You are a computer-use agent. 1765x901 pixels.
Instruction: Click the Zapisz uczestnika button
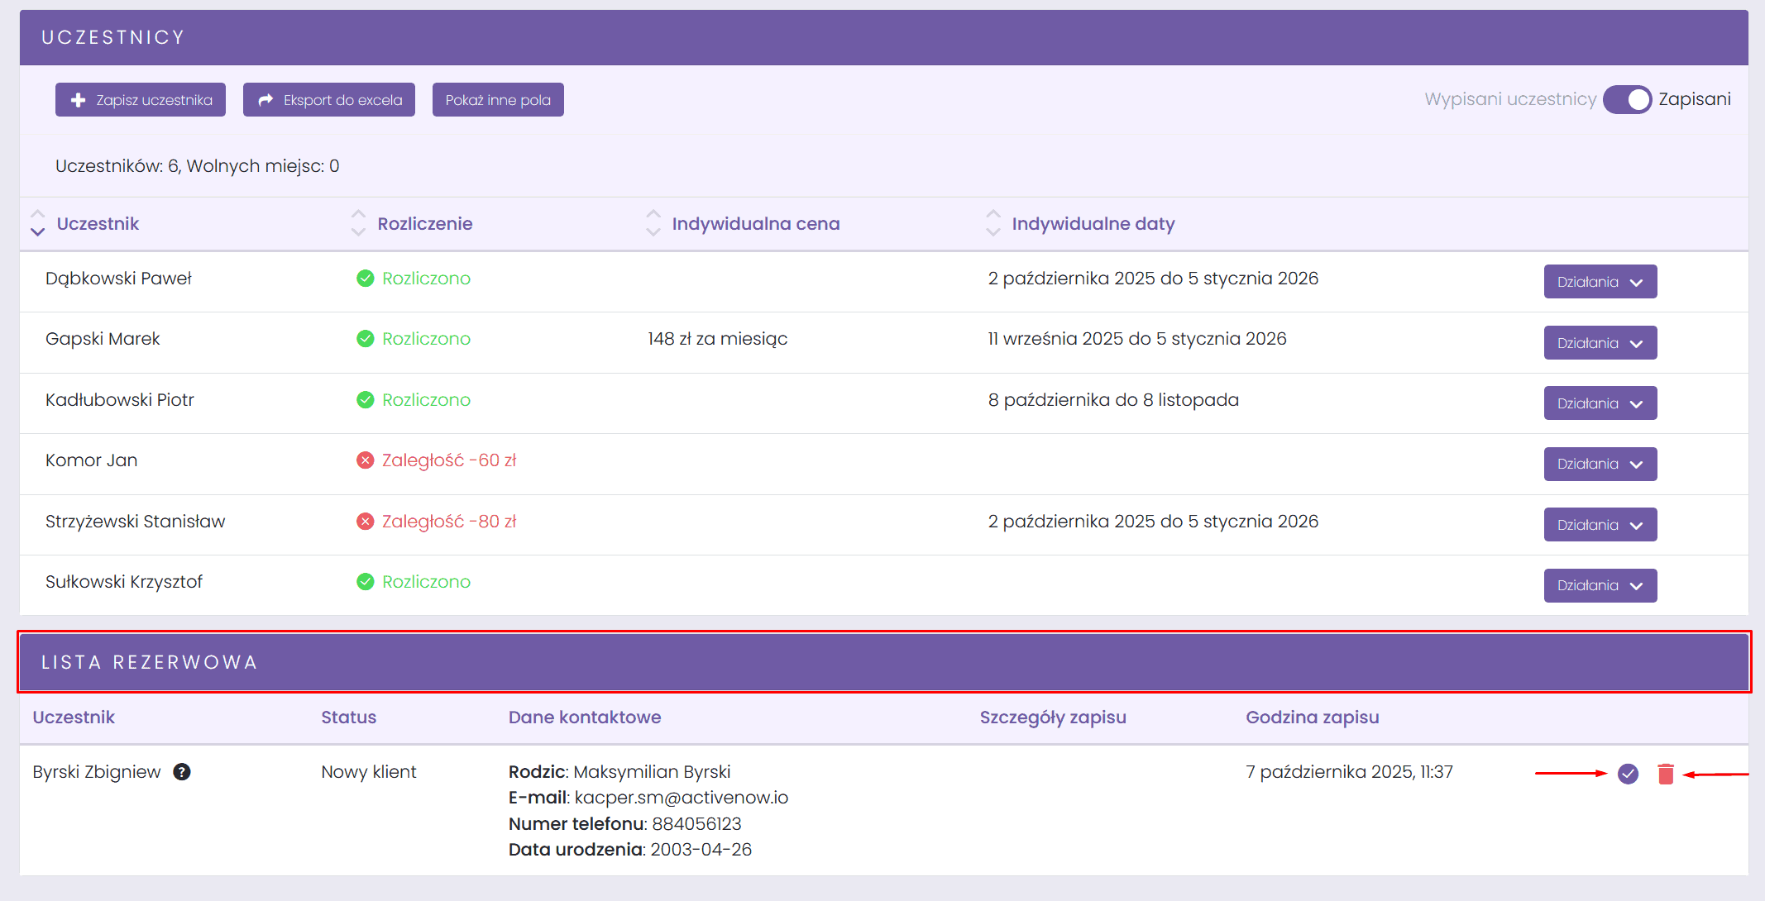coord(141,100)
